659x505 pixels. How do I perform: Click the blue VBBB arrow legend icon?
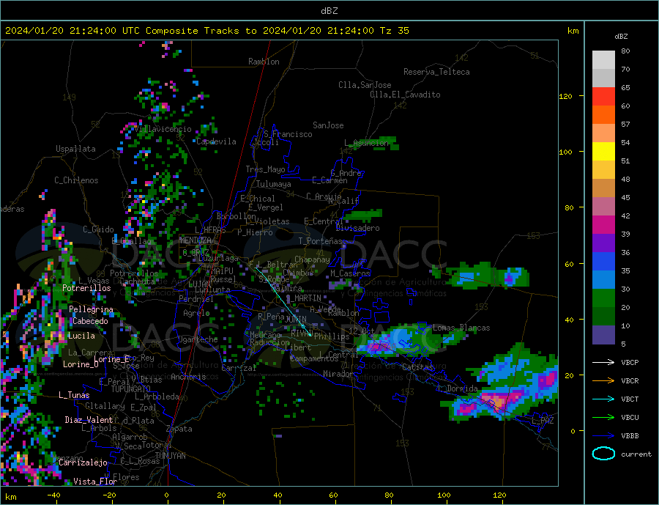click(x=603, y=436)
